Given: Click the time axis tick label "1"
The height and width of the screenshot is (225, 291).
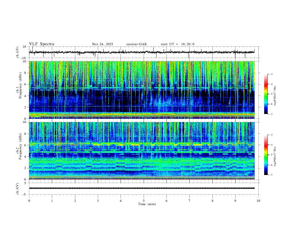Looking at the screenshot, I should tap(52, 201).
